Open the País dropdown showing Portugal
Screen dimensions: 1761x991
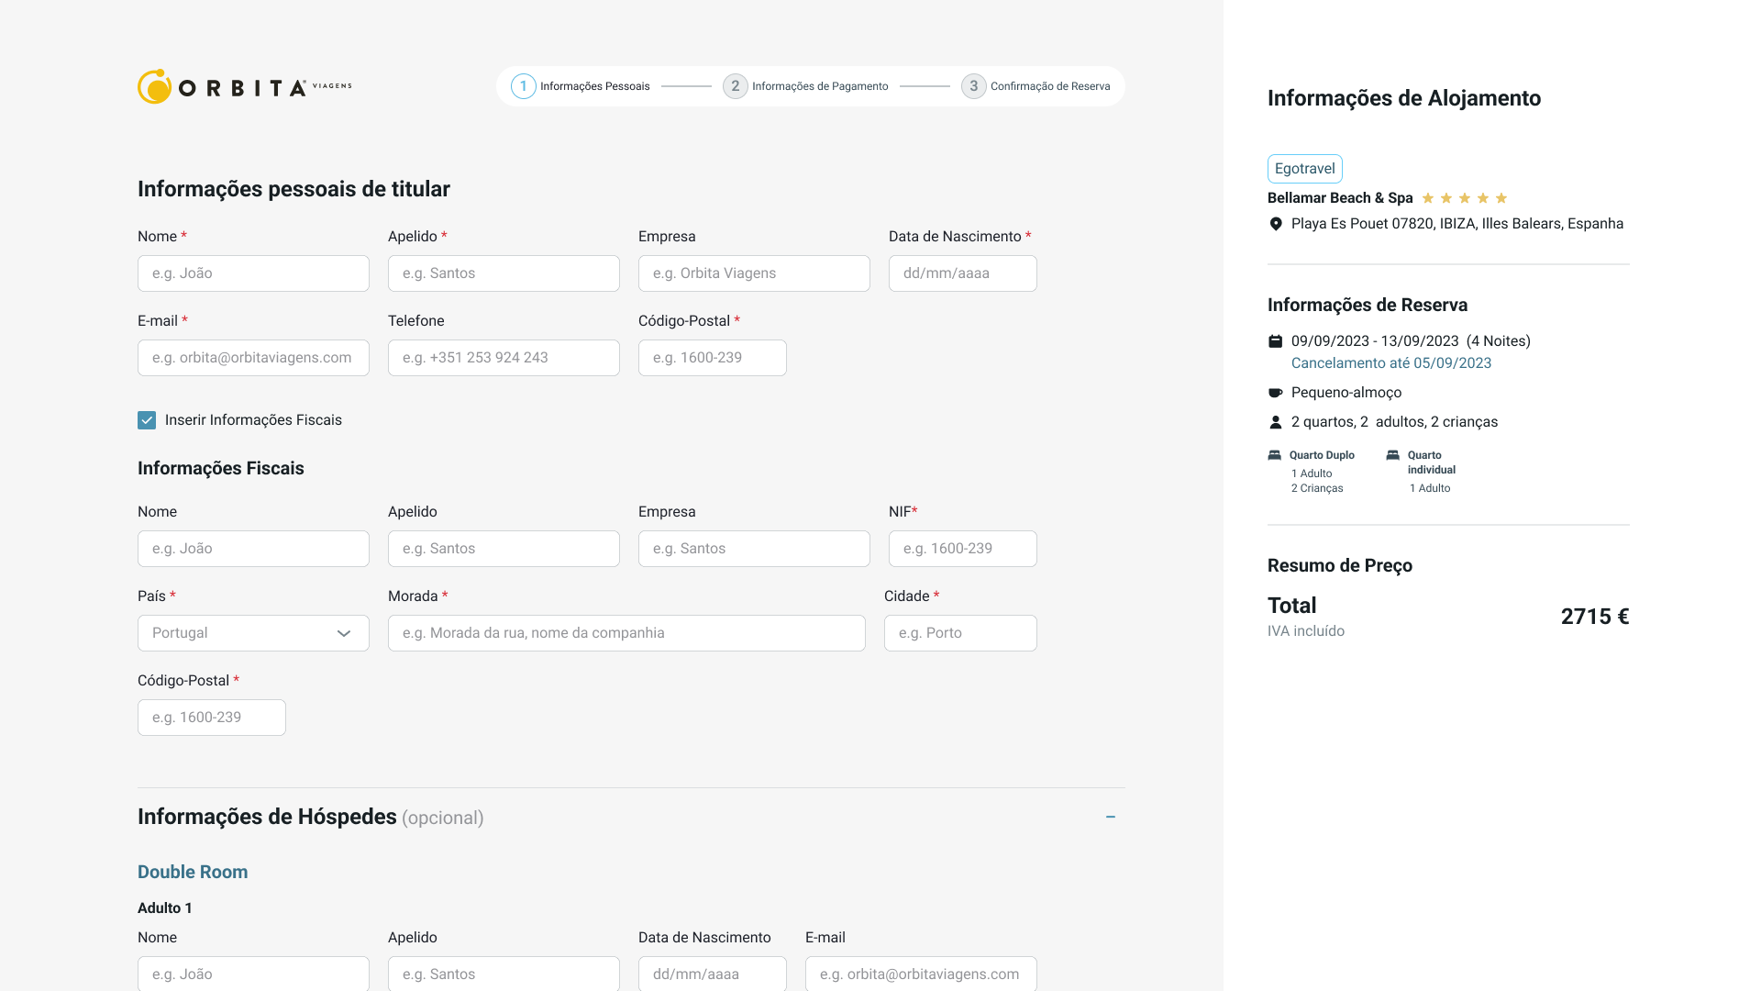pos(253,633)
